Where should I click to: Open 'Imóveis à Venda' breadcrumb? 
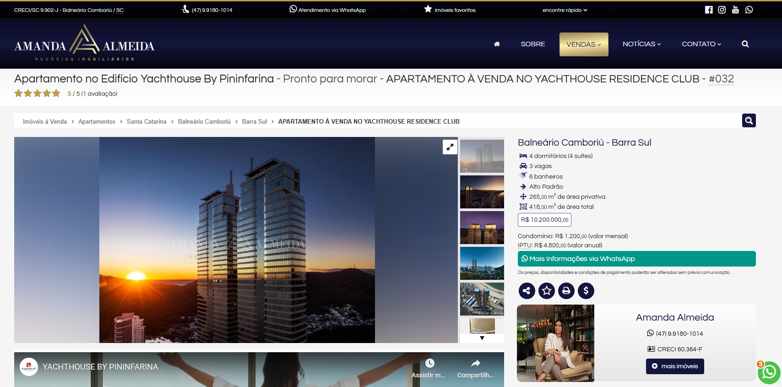[45, 121]
